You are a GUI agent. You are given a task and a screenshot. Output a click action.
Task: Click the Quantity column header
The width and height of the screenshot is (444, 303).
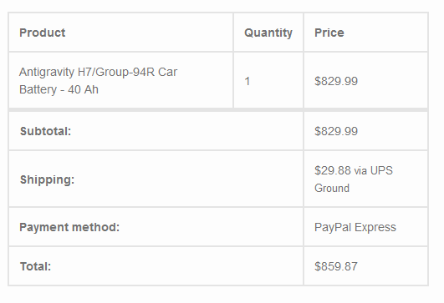tap(268, 33)
